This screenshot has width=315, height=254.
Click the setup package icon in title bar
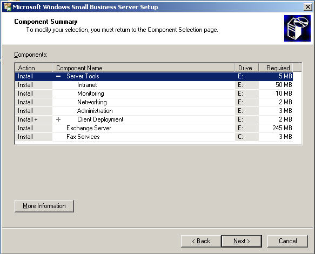pyautogui.click(x=8, y=7)
